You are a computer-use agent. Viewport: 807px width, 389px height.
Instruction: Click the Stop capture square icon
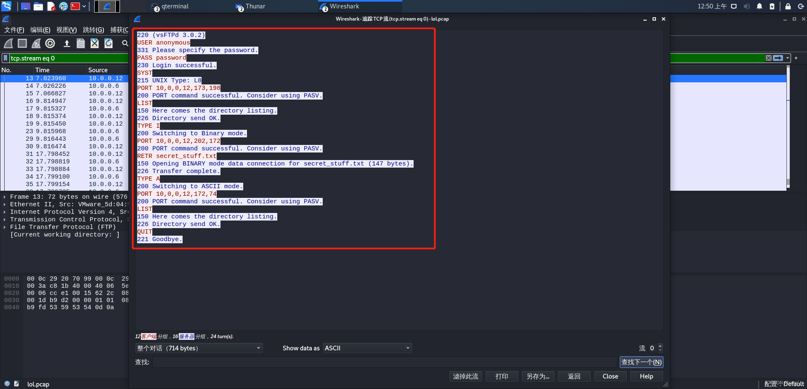[22, 43]
